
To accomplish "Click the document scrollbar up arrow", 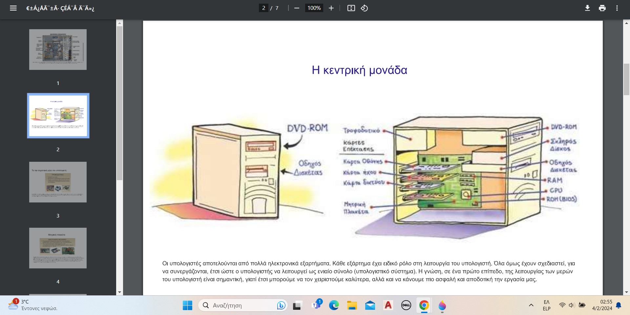I will click(x=626, y=23).
